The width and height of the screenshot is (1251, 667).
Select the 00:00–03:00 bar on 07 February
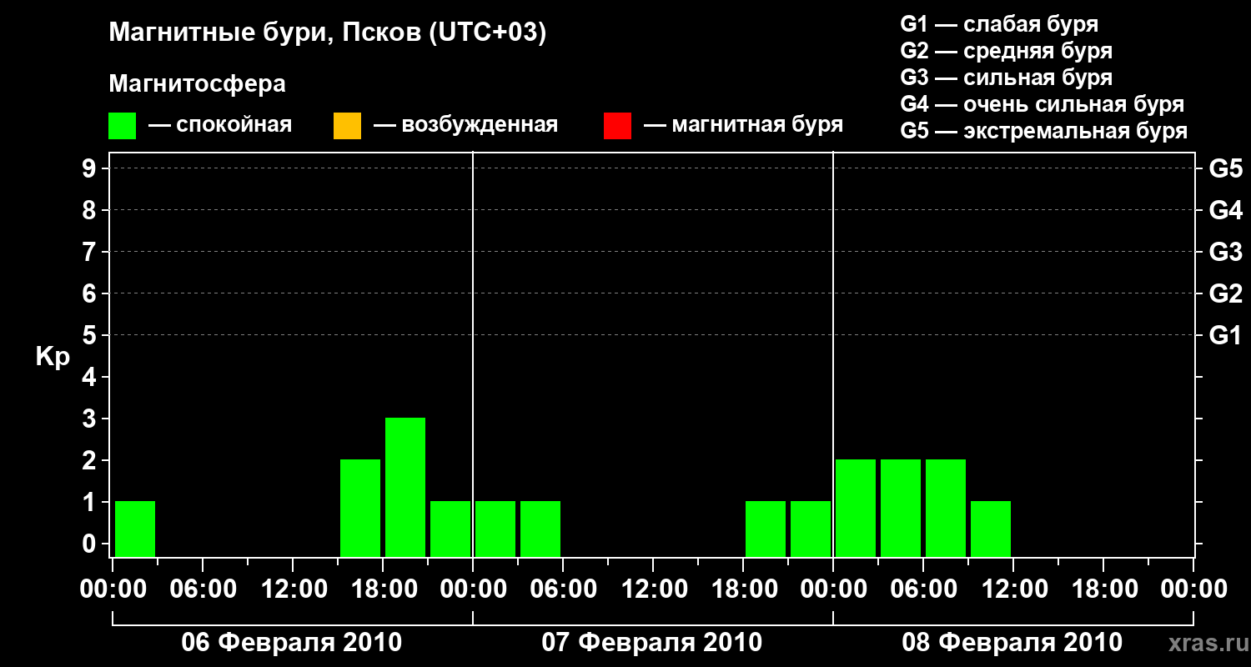pyautogui.click(x=495, y=529)
